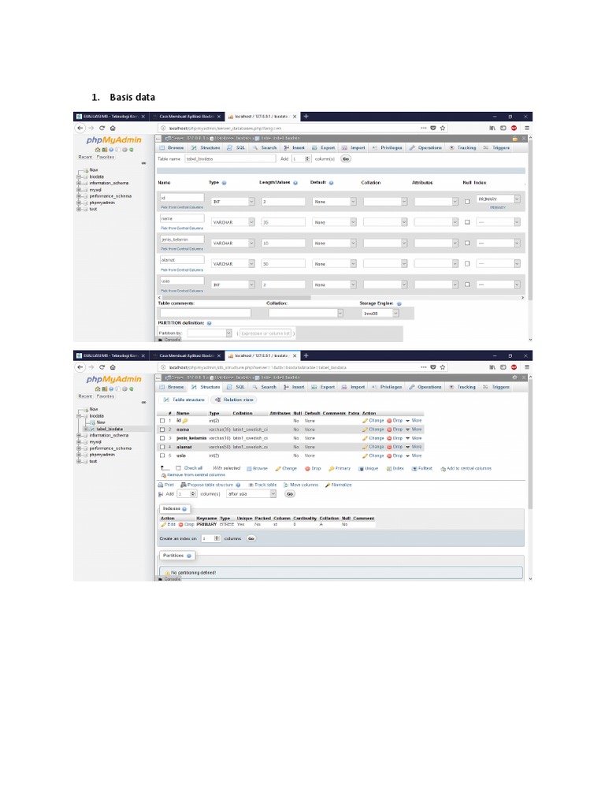Image resolution: width=605 pixels, height=807 pixels.
Task: Click Go button next to Add column(s), top screenshot
Action: click(x=346, y=159)
